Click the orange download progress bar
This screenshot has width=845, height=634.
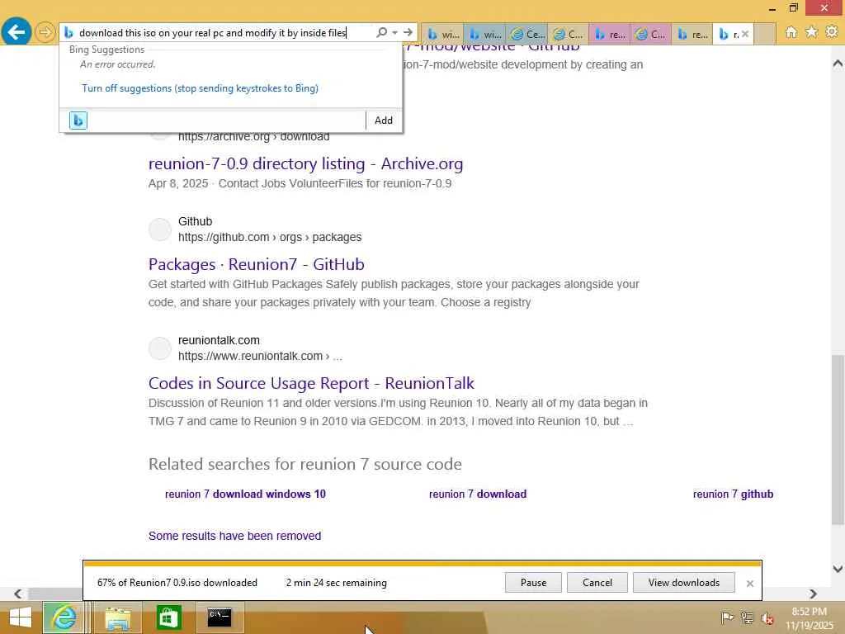click(422, 564)
